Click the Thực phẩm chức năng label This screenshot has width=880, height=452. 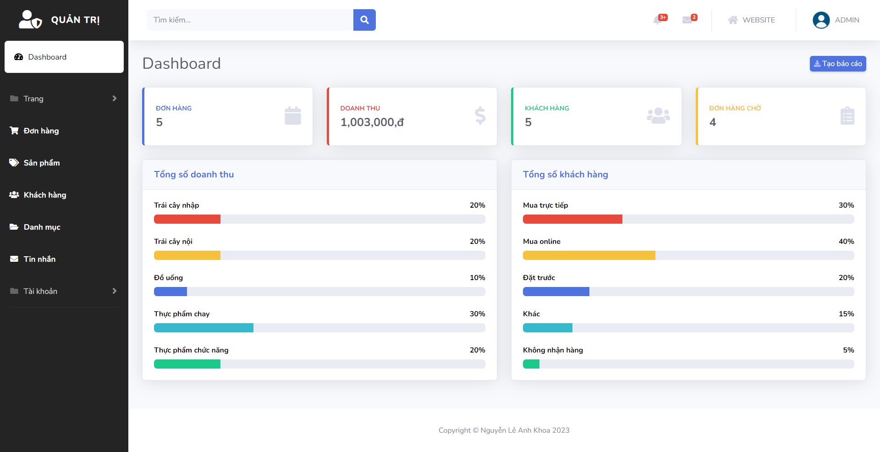(x=191, y=350)
